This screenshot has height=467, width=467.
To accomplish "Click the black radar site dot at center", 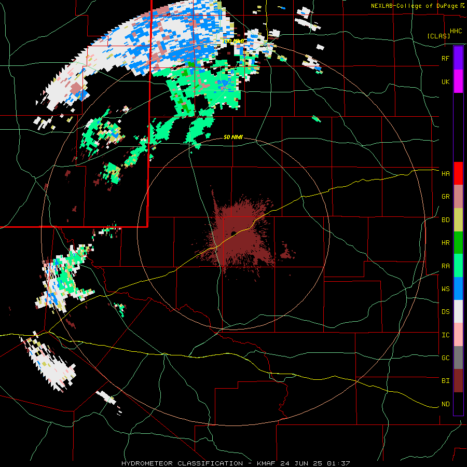I will pyautogui.click(x=233, y=233).
